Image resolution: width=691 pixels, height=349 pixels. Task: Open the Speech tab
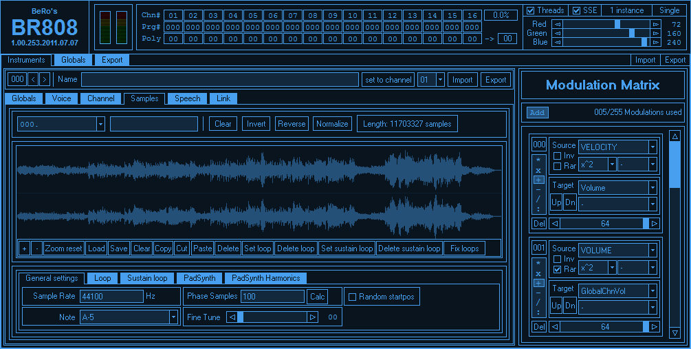pyautogui.click(x=187, y=98)
